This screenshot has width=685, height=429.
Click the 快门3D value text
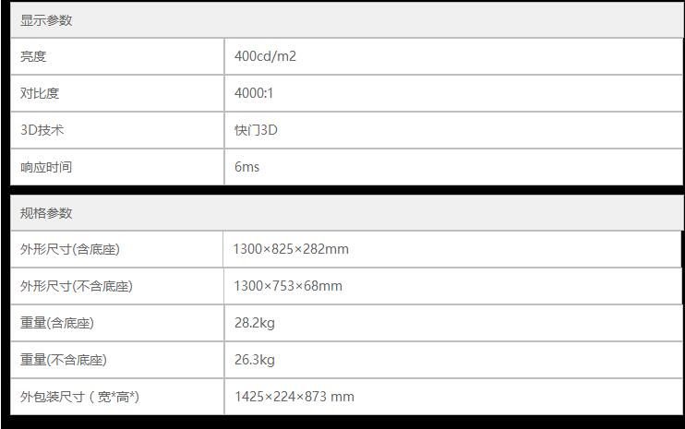(256, 130)
